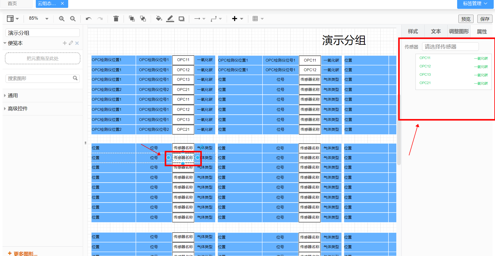Click the 预览 preview button
The width and height of the screenshot is (495, 256).
(466, 19)
